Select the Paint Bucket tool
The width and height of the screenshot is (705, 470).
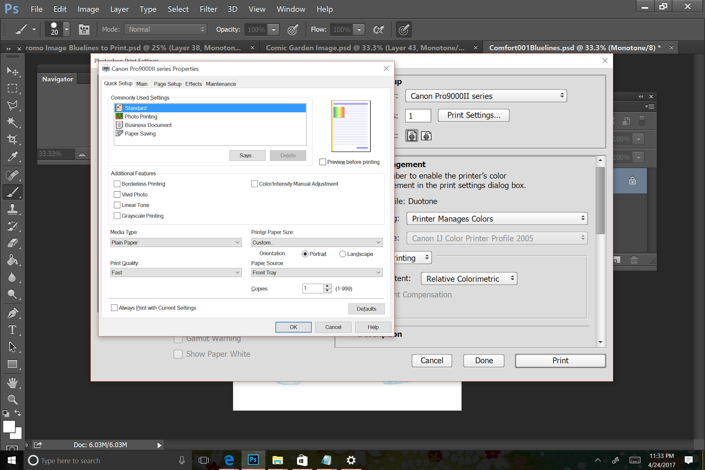(x=12, y=260)
